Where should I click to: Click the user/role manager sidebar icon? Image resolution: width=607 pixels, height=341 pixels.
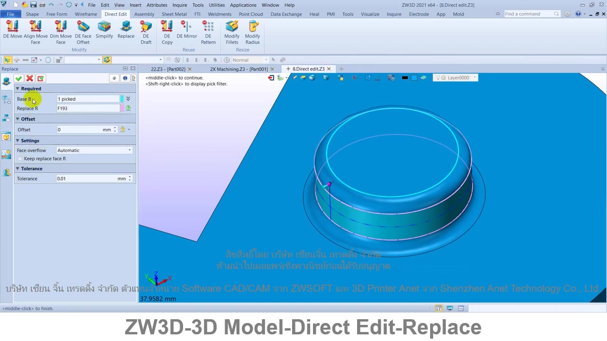coord(6,173)
